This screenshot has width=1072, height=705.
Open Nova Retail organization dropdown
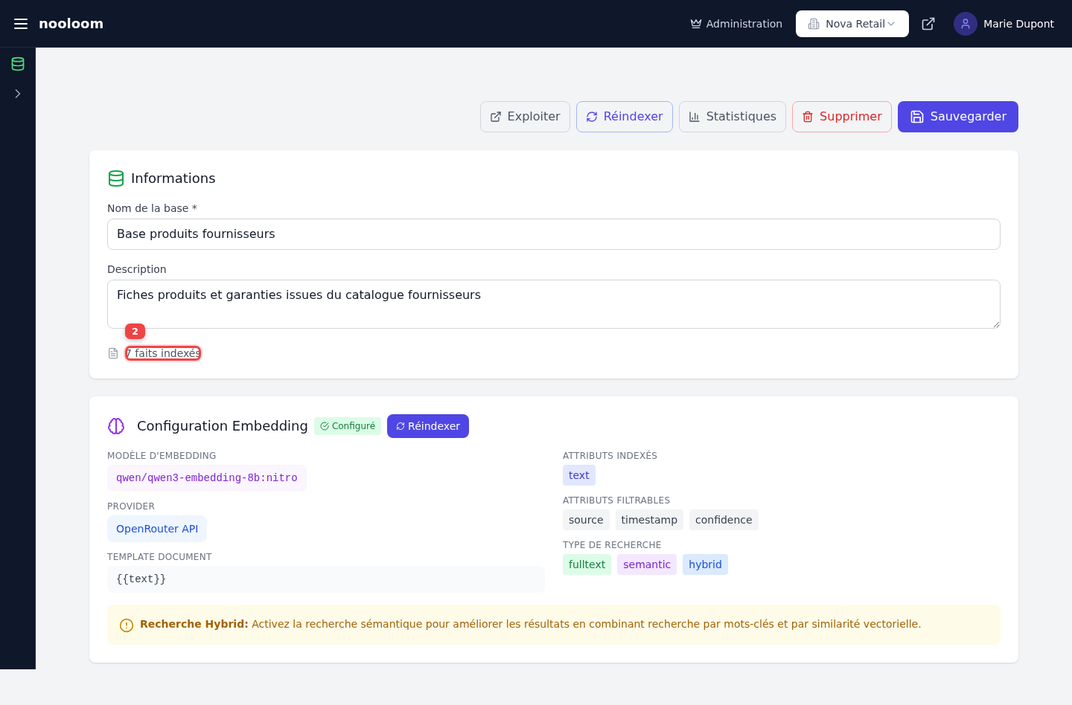click(x=852, y=24)
